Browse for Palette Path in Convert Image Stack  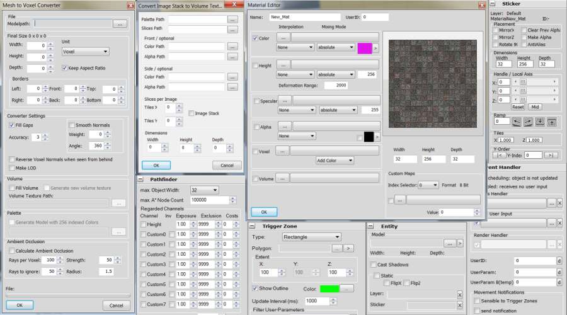(232, 19)
